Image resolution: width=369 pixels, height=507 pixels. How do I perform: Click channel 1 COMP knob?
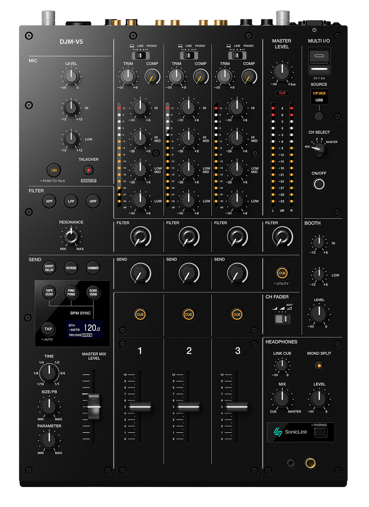152,77
